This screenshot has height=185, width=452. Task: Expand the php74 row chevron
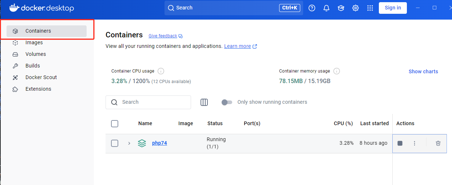coord(129,143)
